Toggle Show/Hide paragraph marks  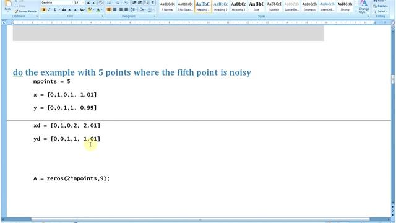153,2
